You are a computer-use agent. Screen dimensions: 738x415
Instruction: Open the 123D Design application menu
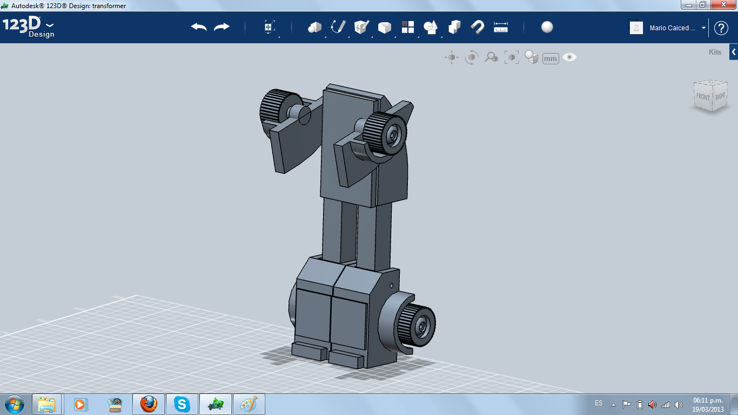click(29, 28)
